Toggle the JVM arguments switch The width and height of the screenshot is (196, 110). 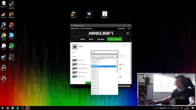point(75,72)
